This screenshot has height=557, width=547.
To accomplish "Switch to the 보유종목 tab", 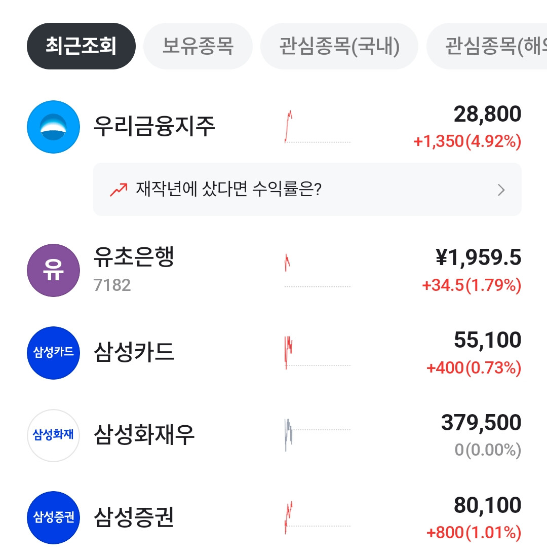I will [x=198, y=46].
